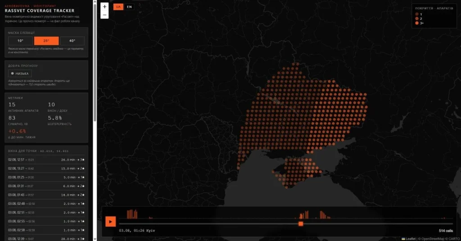Screen dimensions: 461x241
Task: Select 25° elevation mask
Action: click(46, 41)
